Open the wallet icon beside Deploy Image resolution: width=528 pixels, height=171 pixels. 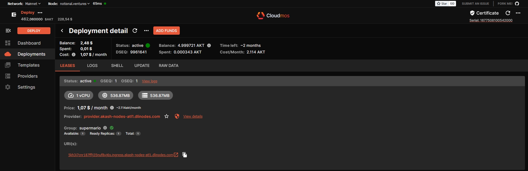click(x=14, y=15)
